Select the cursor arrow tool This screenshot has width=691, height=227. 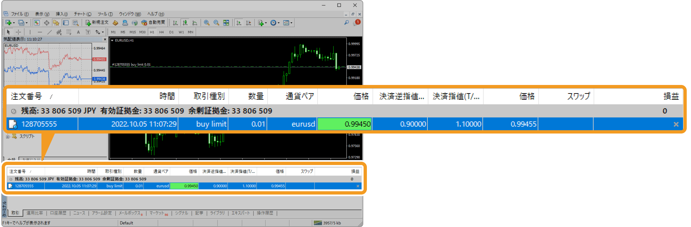9,32
